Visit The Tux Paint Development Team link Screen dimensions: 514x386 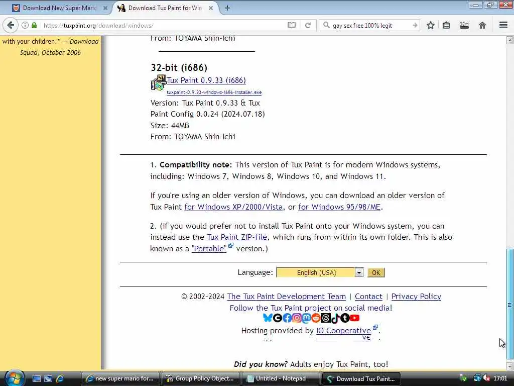click(286, 297)
